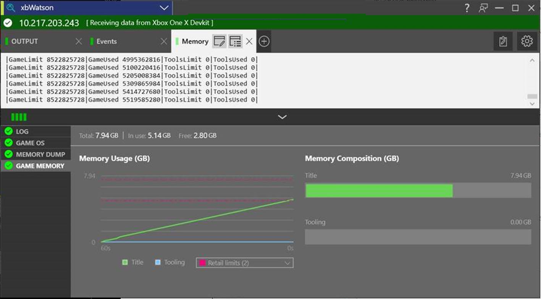Maximize the xbWatson window

[x=515, y=8]
